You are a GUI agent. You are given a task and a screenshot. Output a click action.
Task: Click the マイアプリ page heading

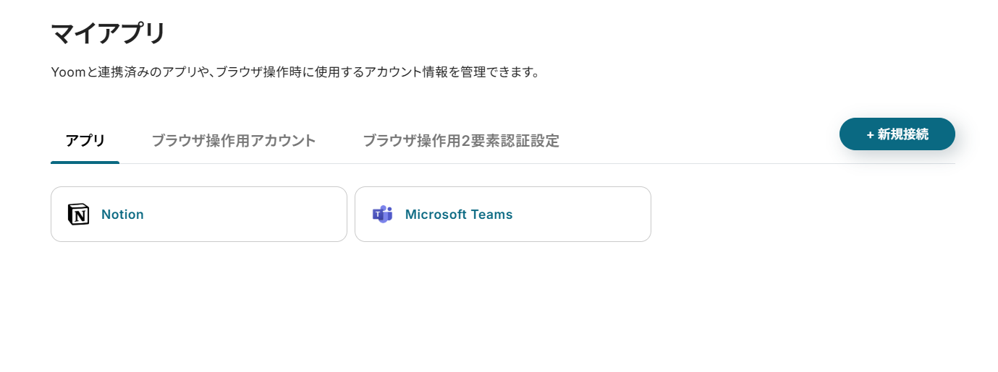[109, 34]
